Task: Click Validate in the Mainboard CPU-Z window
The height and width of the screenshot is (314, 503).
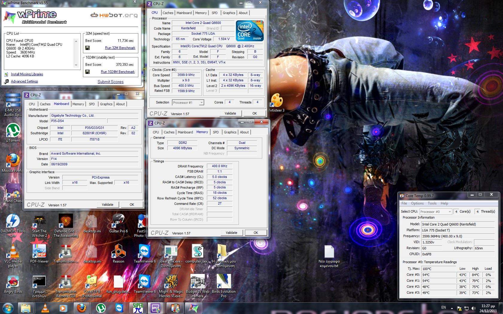Action: [x=107, y=205]
